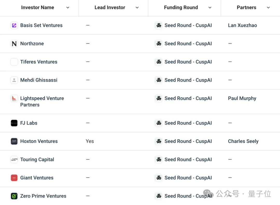Image resolution: width=280 pixels, height=205 pixels.
Task: Open the Funding Round column dropdown
Action: [x=210, y=8]
